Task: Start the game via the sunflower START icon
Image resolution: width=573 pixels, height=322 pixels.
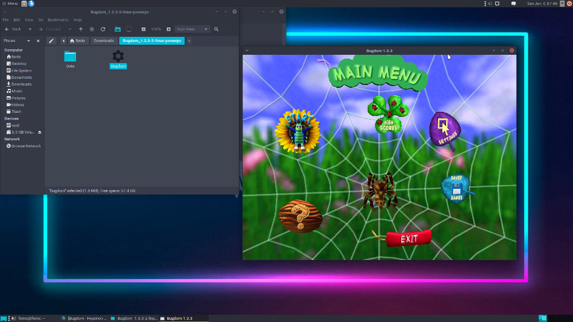Action: 298,131
